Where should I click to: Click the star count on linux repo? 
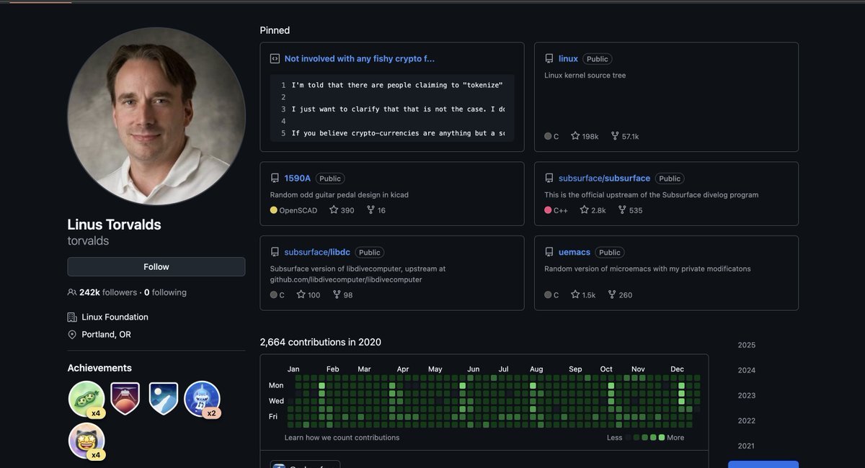[585, 136]
